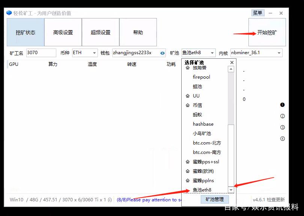
Task: Open the 帮助 tab
Action: click(x=138, y=32)
